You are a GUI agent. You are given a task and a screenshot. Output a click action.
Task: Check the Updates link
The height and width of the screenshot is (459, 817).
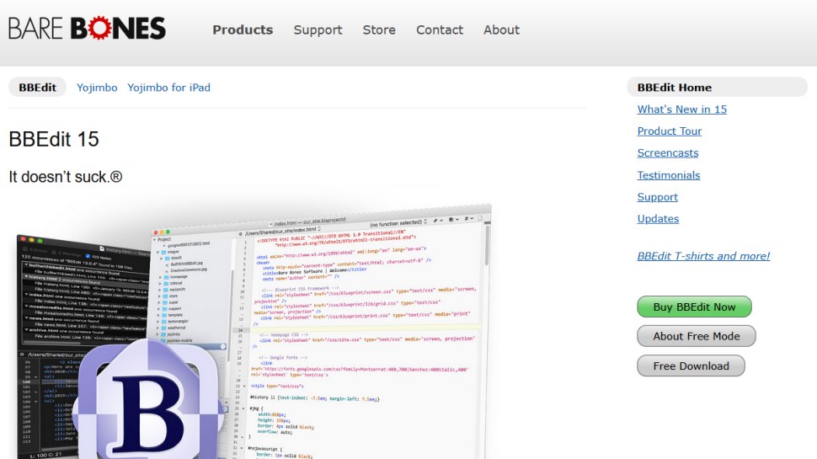pos(658,219)
